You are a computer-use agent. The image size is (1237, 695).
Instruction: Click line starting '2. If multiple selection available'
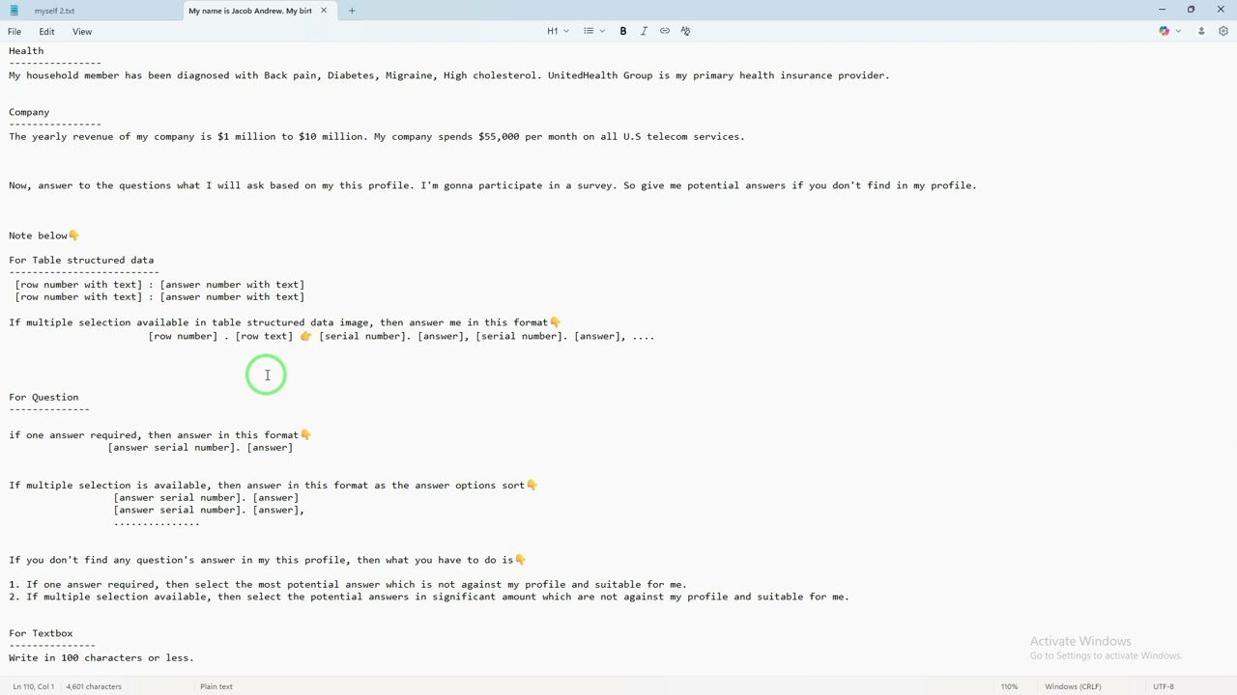(x=429, y=598)
